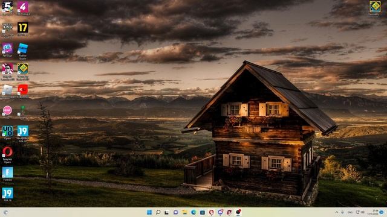This screenshot has height=217, width=387.
Task: Launch the Fall Guys desktop shortcut
Action: 7,48
